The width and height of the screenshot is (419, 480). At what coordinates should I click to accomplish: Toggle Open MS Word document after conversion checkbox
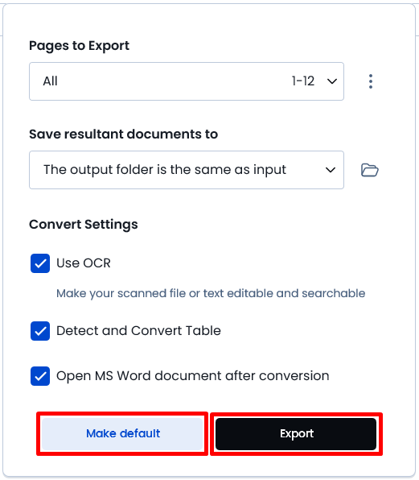[x=40, y=376]
